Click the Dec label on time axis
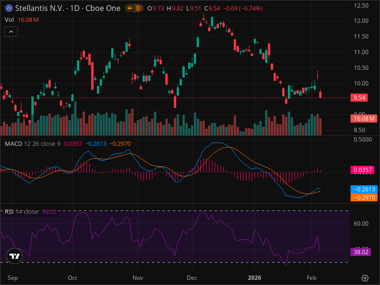The image size is (380, 285). [192, 278]
